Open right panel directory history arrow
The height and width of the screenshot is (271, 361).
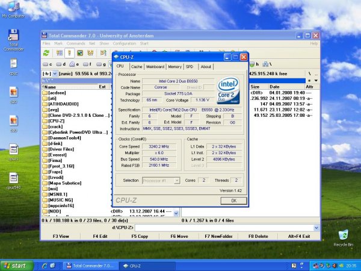coord(316,81)
